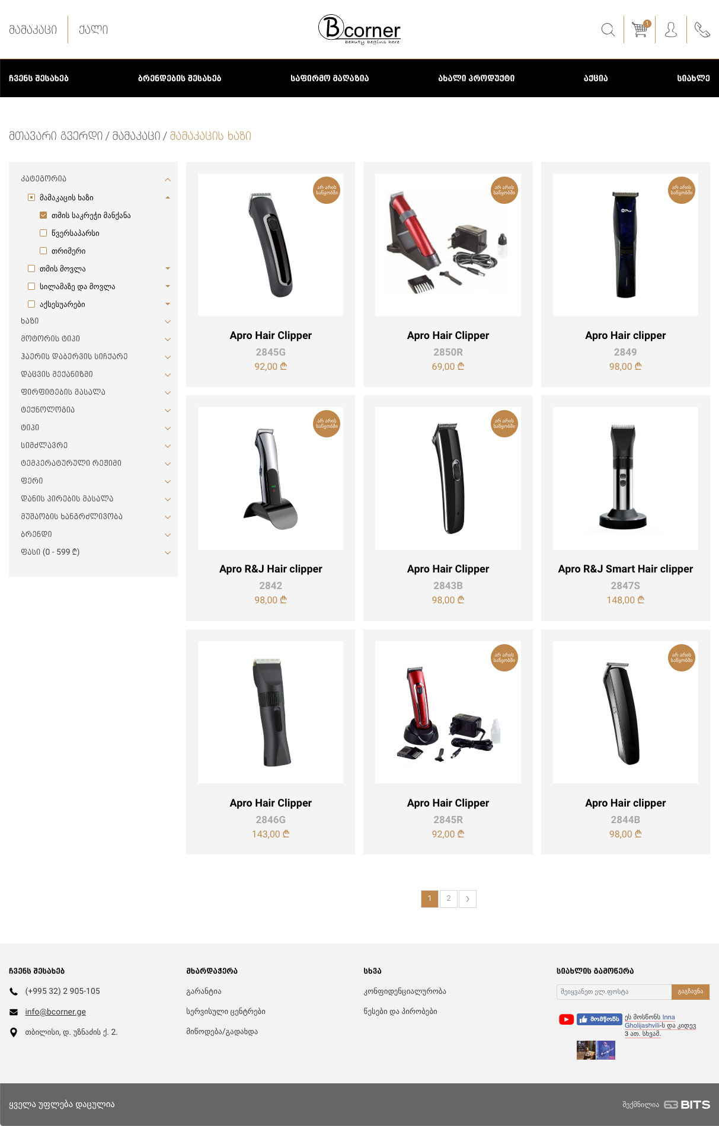Check the წვერსაპარსი checkbox
Image resolution: width=719 pixels, height=1126 pixels.
tap(43, 233)
